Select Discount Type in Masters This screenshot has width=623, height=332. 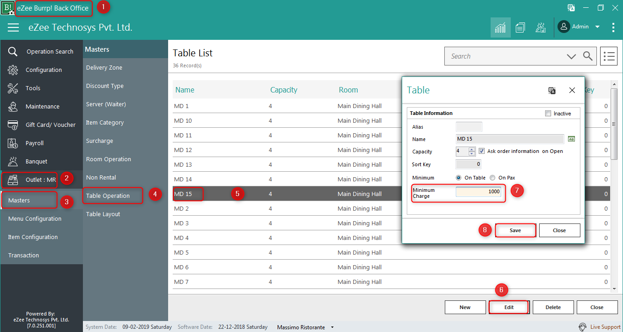click(105, 86)
